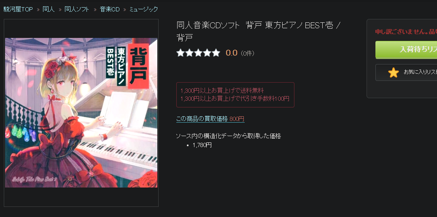Click the yellow favorites star icon
This screenshot has height=217, width=437.
click(393, 73)
